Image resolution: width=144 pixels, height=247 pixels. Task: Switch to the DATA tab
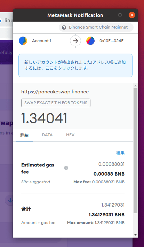click(x=47, y=135)
